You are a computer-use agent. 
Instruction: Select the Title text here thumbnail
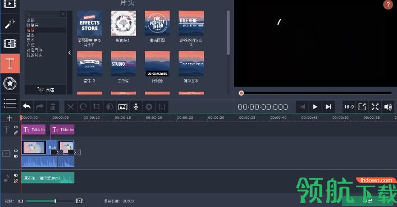[191, 64]
